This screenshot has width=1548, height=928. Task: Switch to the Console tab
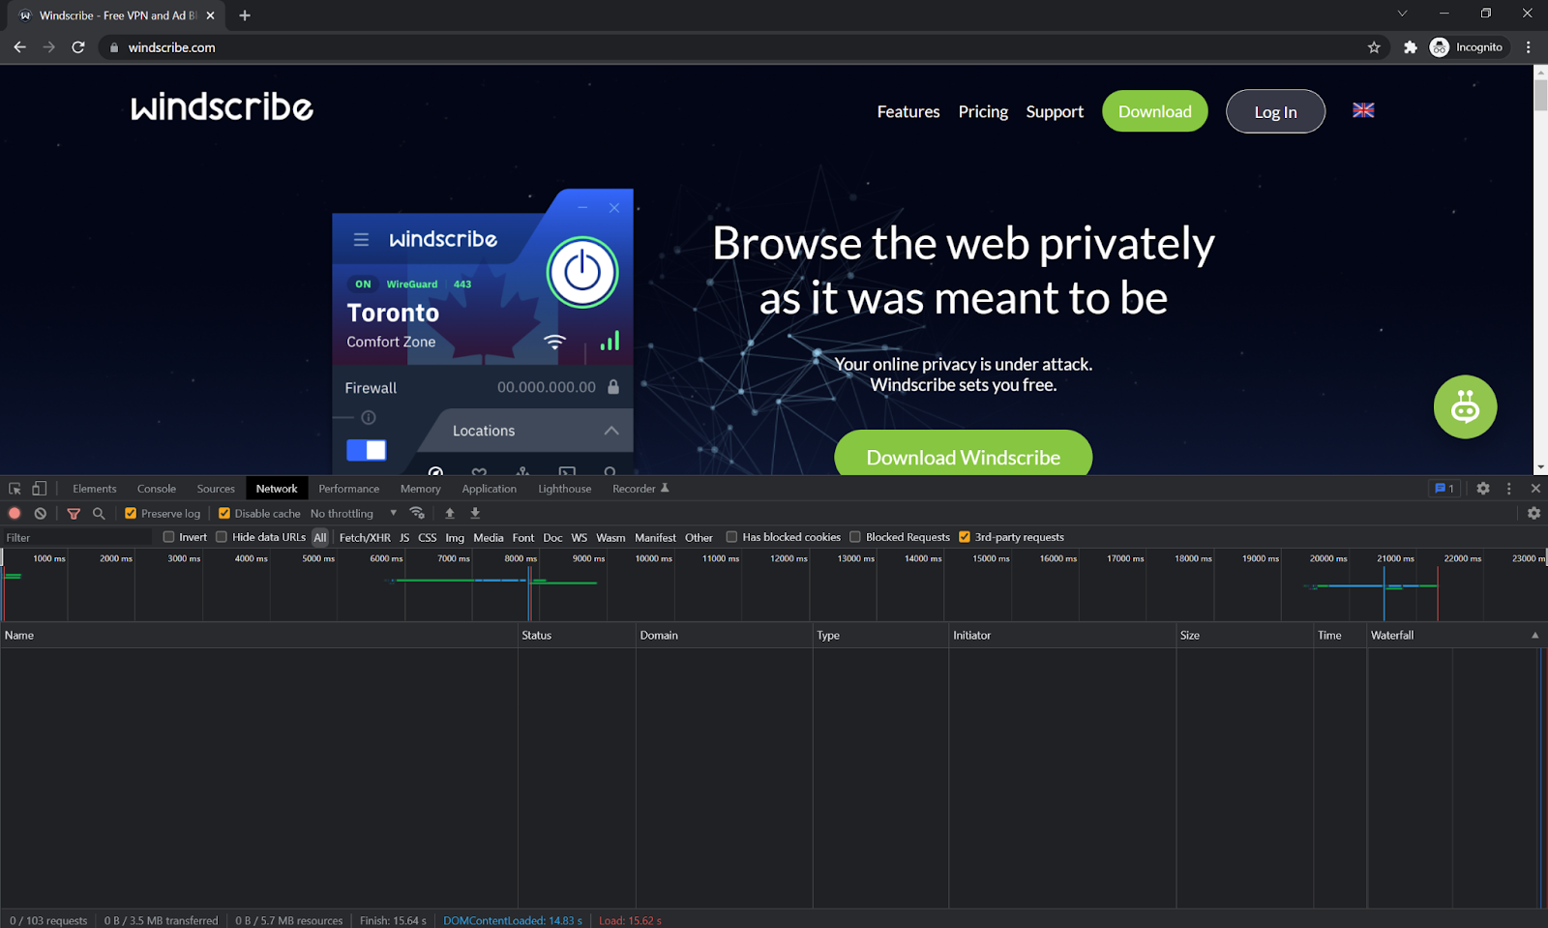click(157, 489)
